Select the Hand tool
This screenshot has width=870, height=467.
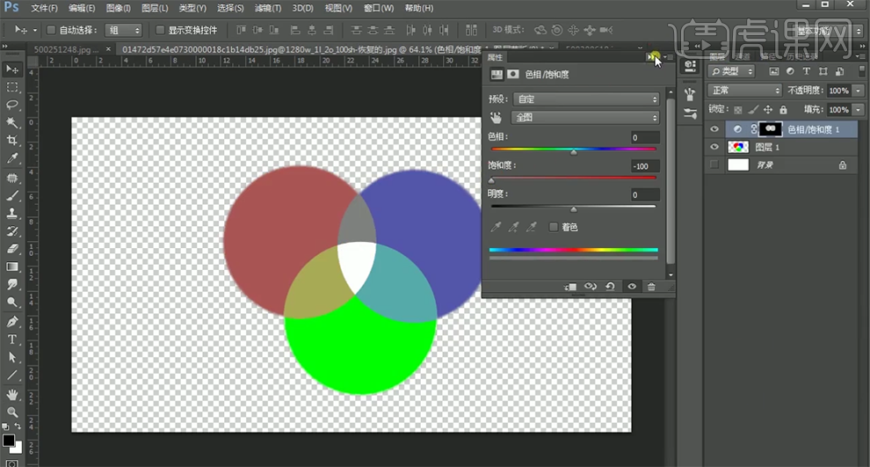click(12, 394)
